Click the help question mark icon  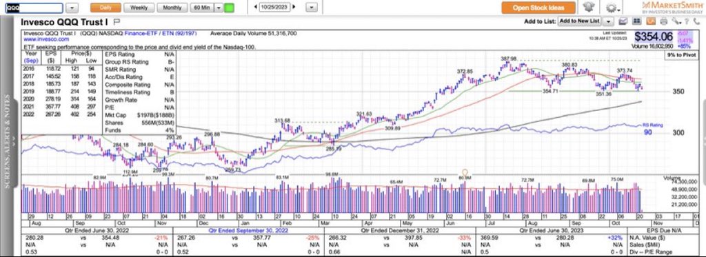click(687, 21)
